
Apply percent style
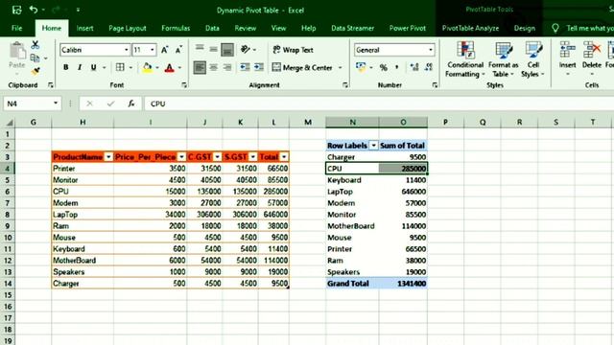384,67
